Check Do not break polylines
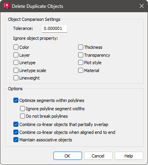 pos(22,116)
